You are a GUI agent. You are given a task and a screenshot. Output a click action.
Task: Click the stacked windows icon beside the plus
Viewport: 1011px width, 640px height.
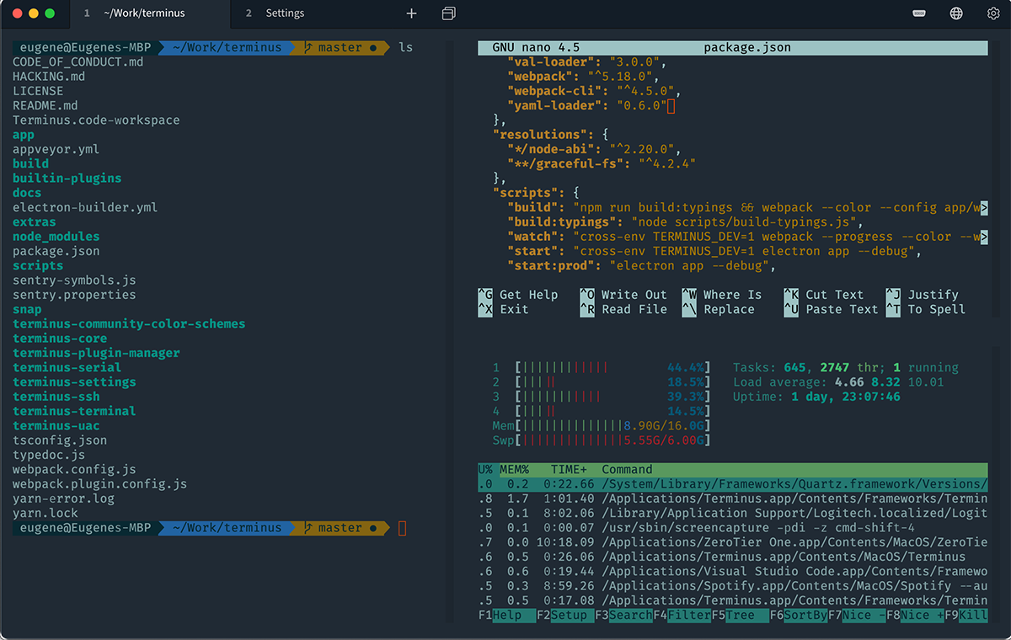point(448,13)
